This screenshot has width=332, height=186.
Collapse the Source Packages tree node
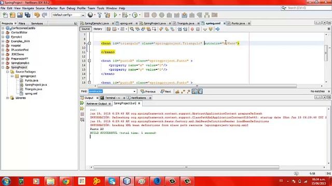click(x=7, y=72)
